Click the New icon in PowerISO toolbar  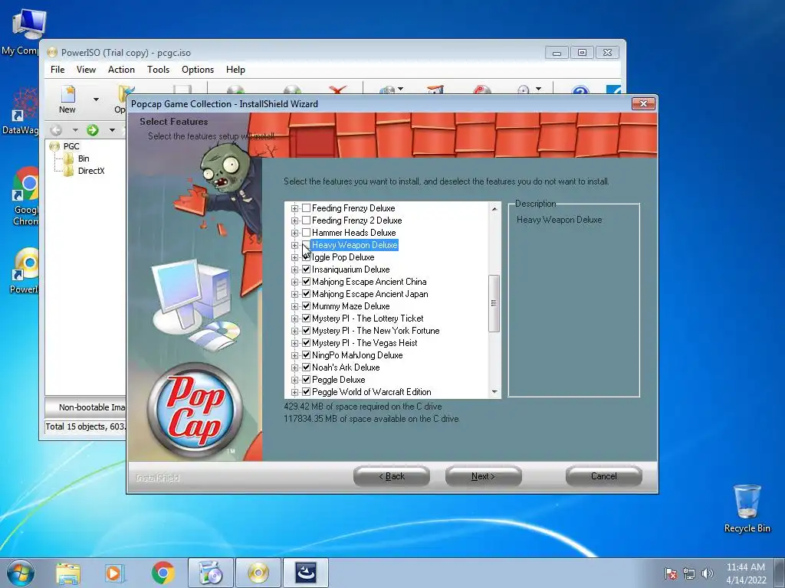67,99
